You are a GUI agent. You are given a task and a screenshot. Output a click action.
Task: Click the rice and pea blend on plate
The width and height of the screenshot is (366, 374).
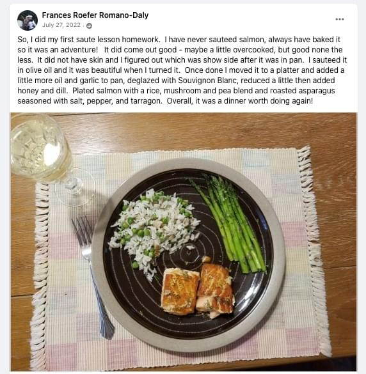point(154,231)
